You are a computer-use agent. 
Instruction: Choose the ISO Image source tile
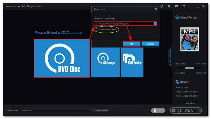105,63
